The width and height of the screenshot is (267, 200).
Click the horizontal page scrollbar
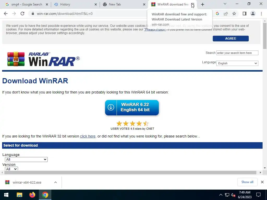(130, 172)
